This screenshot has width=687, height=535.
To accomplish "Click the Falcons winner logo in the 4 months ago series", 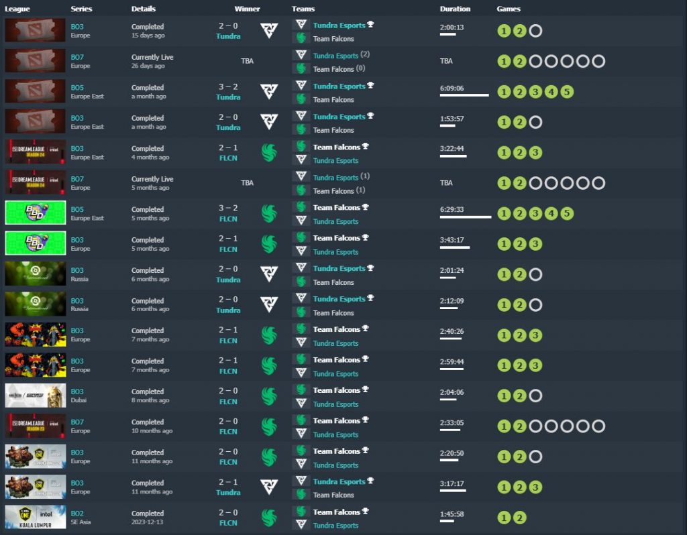I will 269,153.
